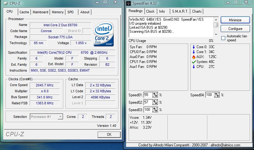The width and height of the screenshot is (254, 150).
Task: Click the Vcore 1.34V reading
Action: [141, 118]
